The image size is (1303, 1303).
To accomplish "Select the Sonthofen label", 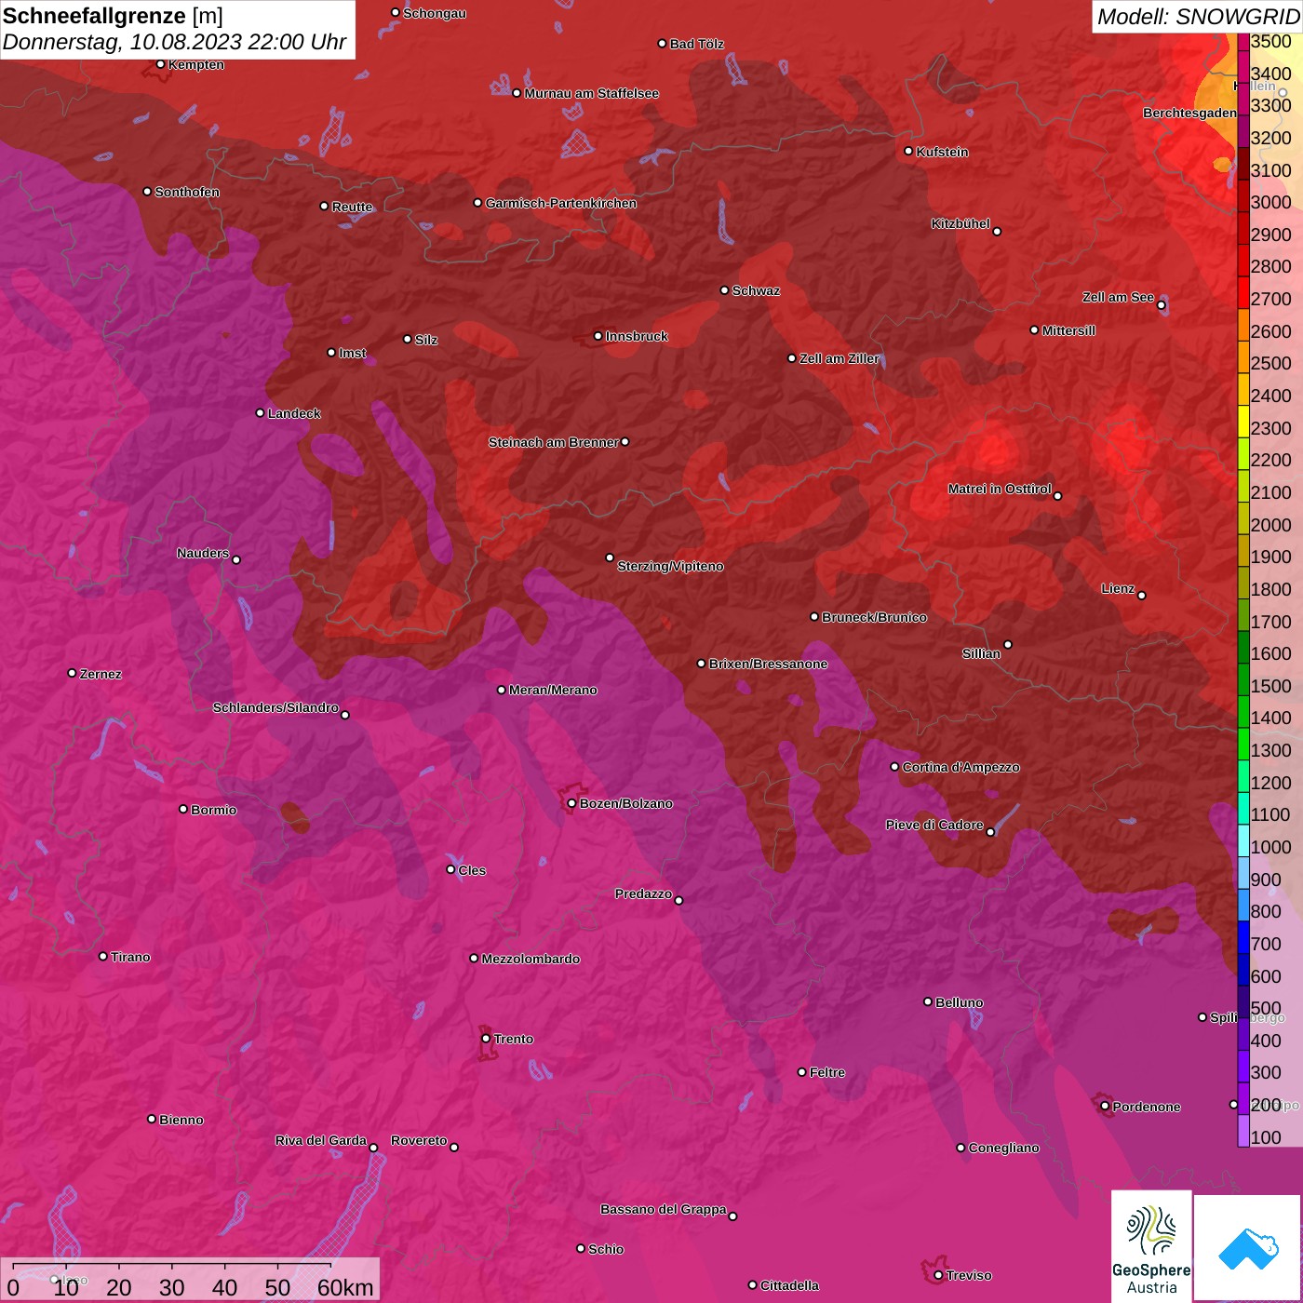I will [187, 192].
